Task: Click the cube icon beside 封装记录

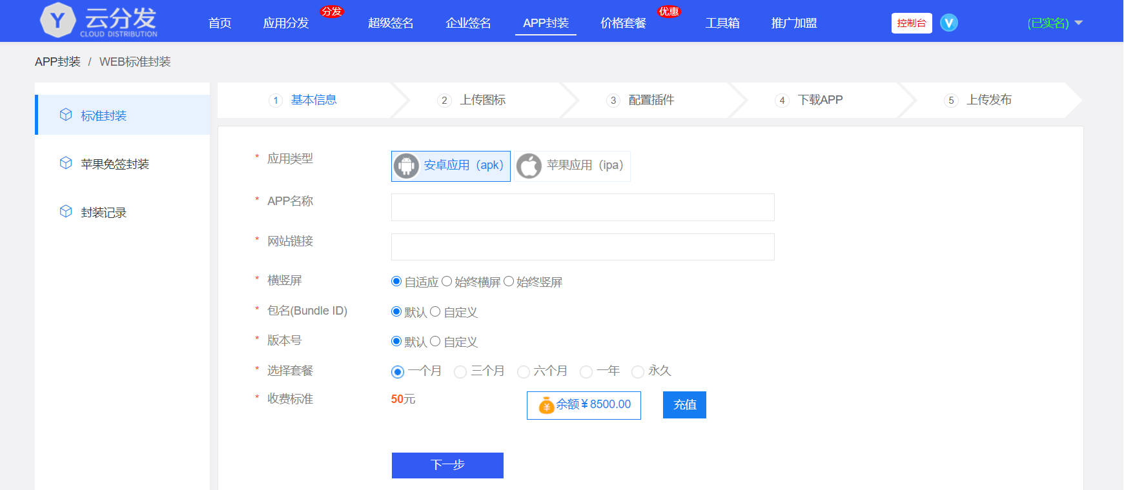Action: [66, 211]
